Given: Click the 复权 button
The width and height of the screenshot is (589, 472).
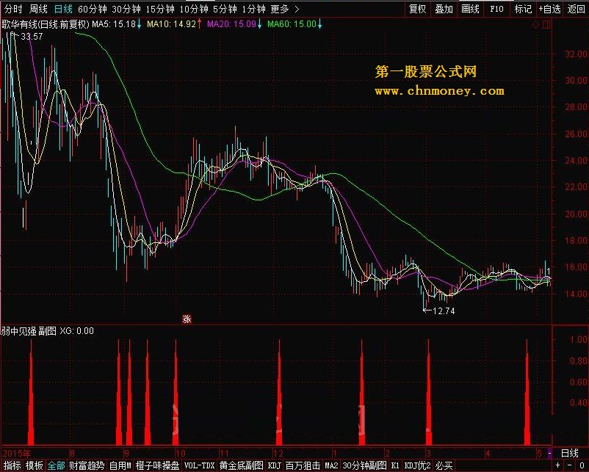Looking at the screenshot, I should [418, 9].
